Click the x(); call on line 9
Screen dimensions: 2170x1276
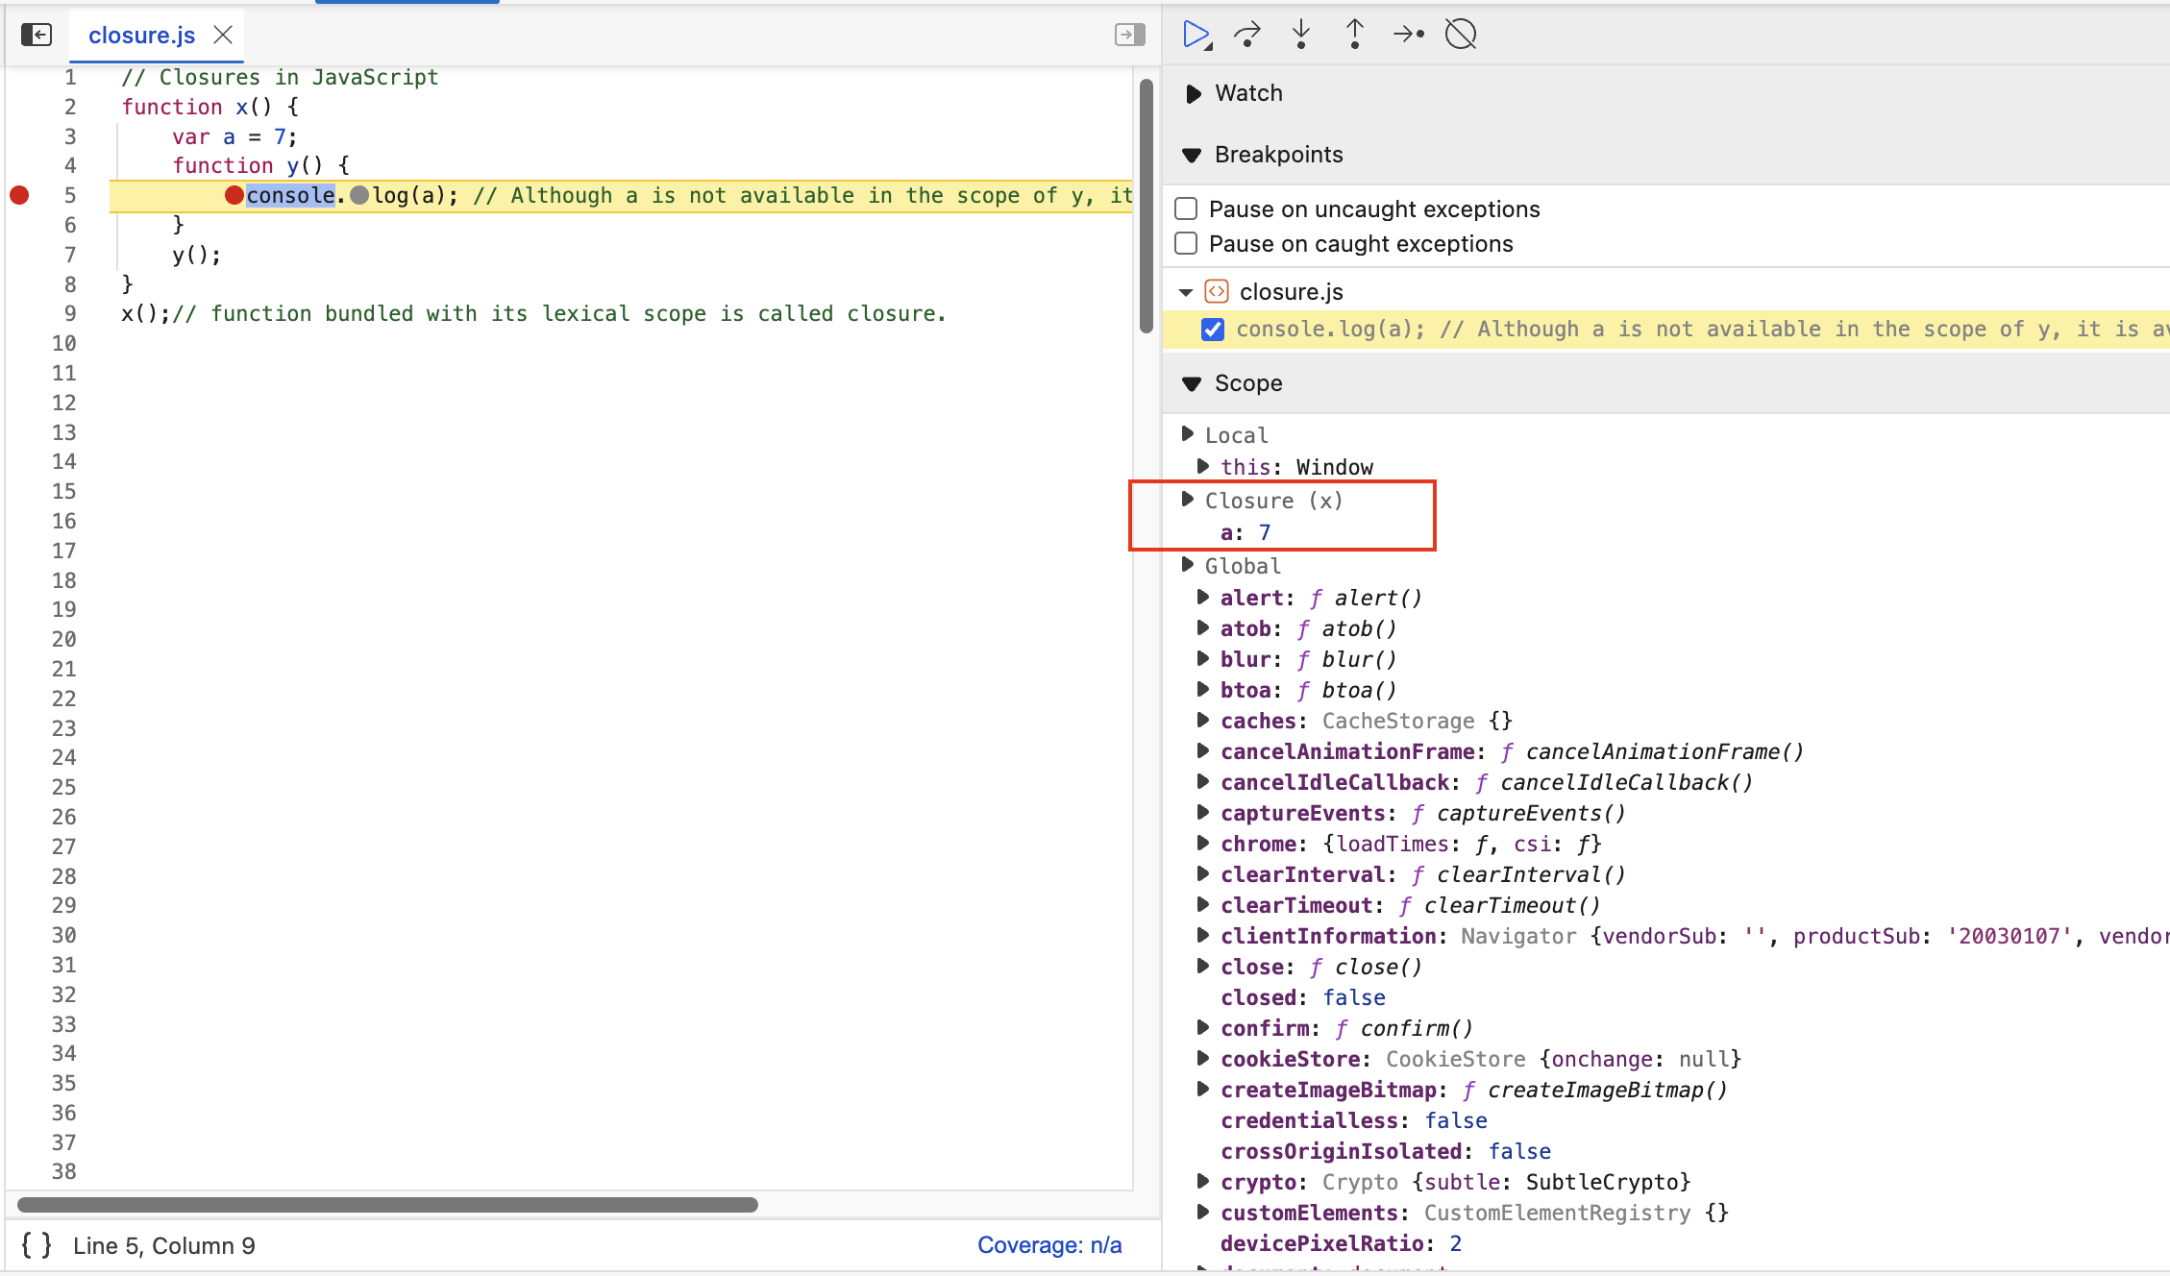146,313
